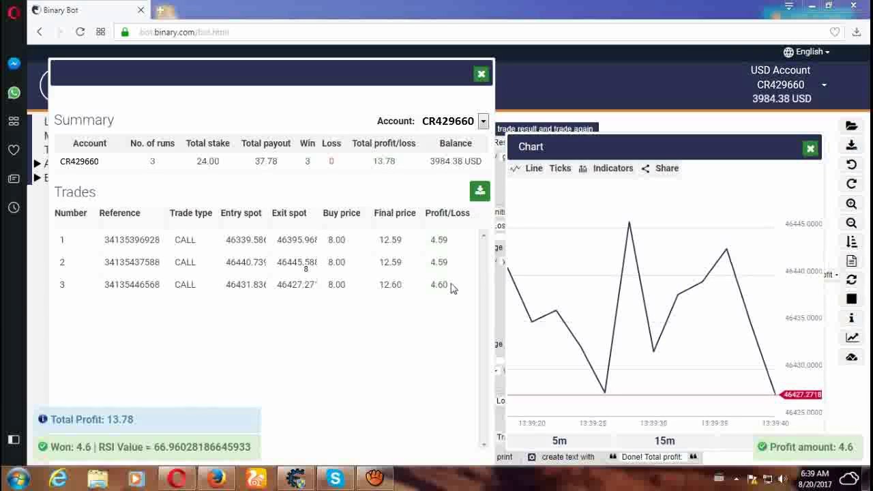Screen dimensions: 873x491
Task: Show the chart via line-graph icon
Action: click(851, 337)
